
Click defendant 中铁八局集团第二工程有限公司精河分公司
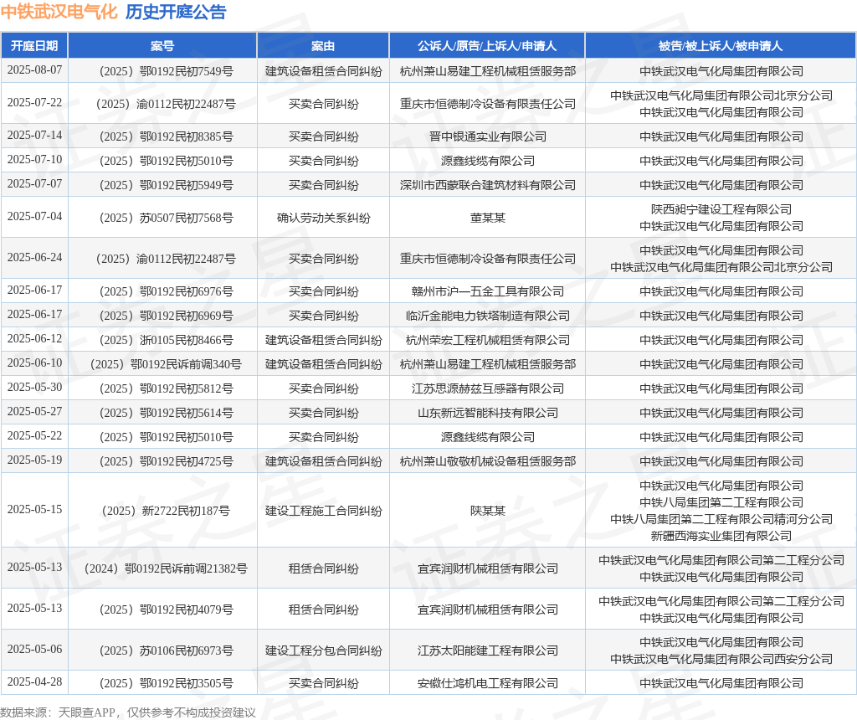(721, 519)
